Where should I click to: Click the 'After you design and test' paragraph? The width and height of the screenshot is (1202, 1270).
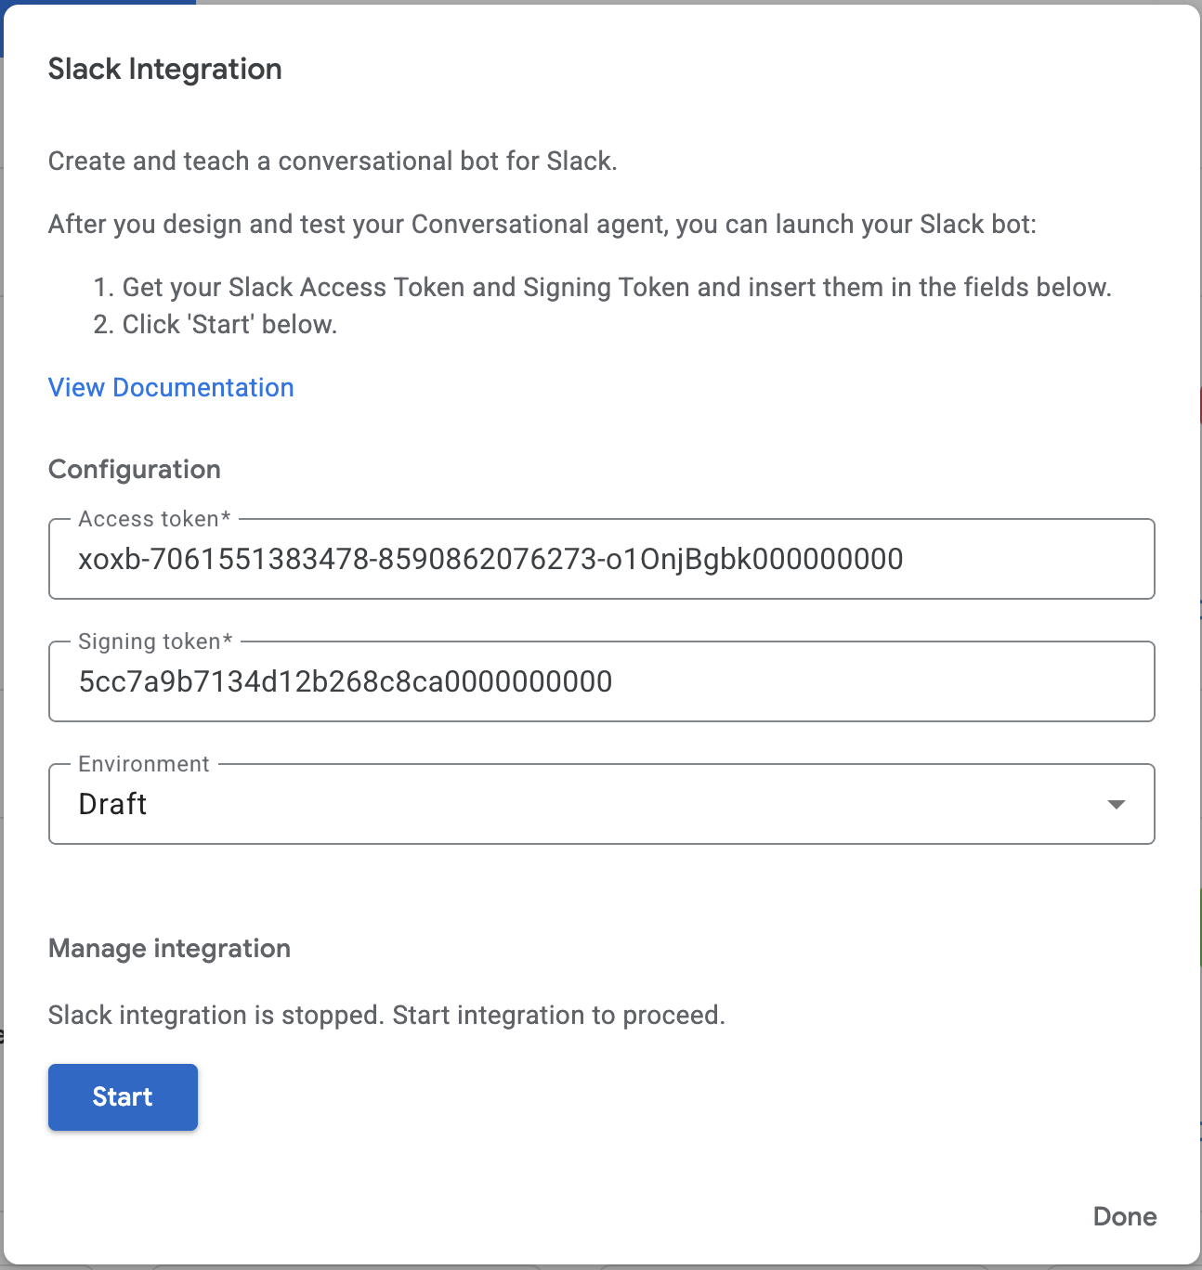click(542, 224)
